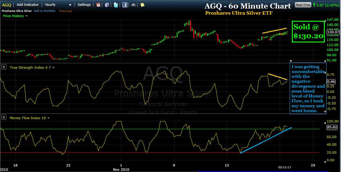Click the 02:11:17 time readout

(x=285, y=167)
